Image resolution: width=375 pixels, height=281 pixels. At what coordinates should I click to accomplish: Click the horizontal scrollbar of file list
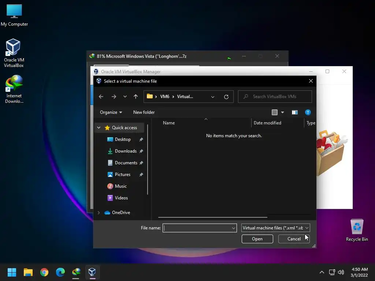(213, 217)
